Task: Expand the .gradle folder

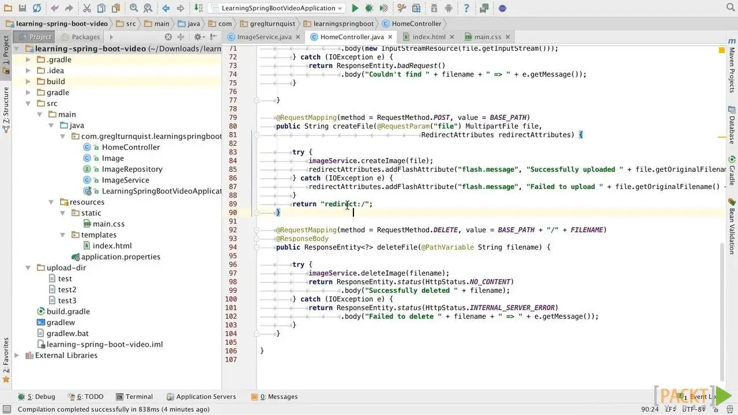Action: coord(28,59)
